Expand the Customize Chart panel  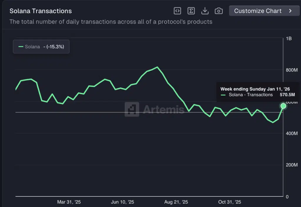click(264, 11)
